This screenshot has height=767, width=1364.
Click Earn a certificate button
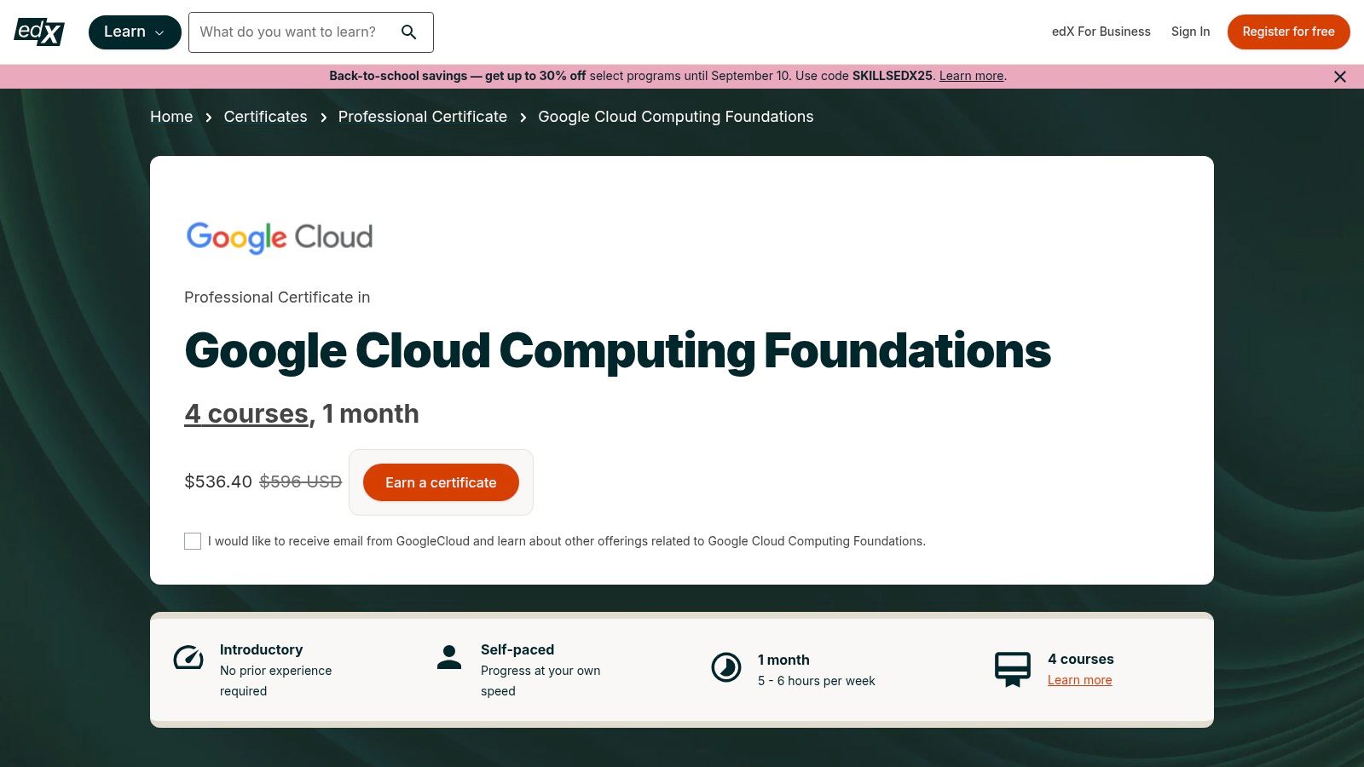click(x=441, y=482)
